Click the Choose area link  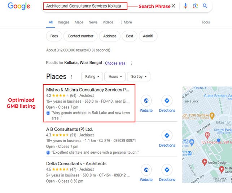tap(115, 63)
